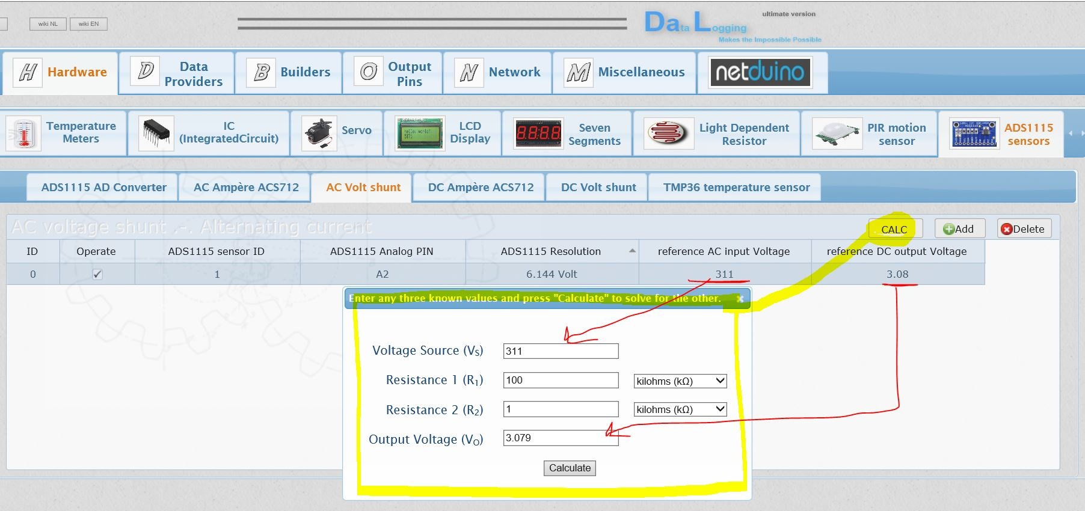Screen dimensions: 1085x511
Task: Open the netduino logo link
Action: [760, 72]
